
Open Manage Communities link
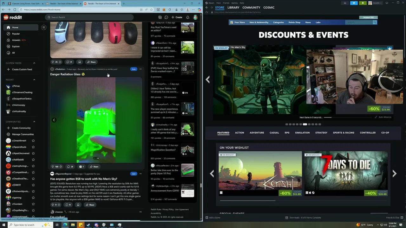(23, 134)
